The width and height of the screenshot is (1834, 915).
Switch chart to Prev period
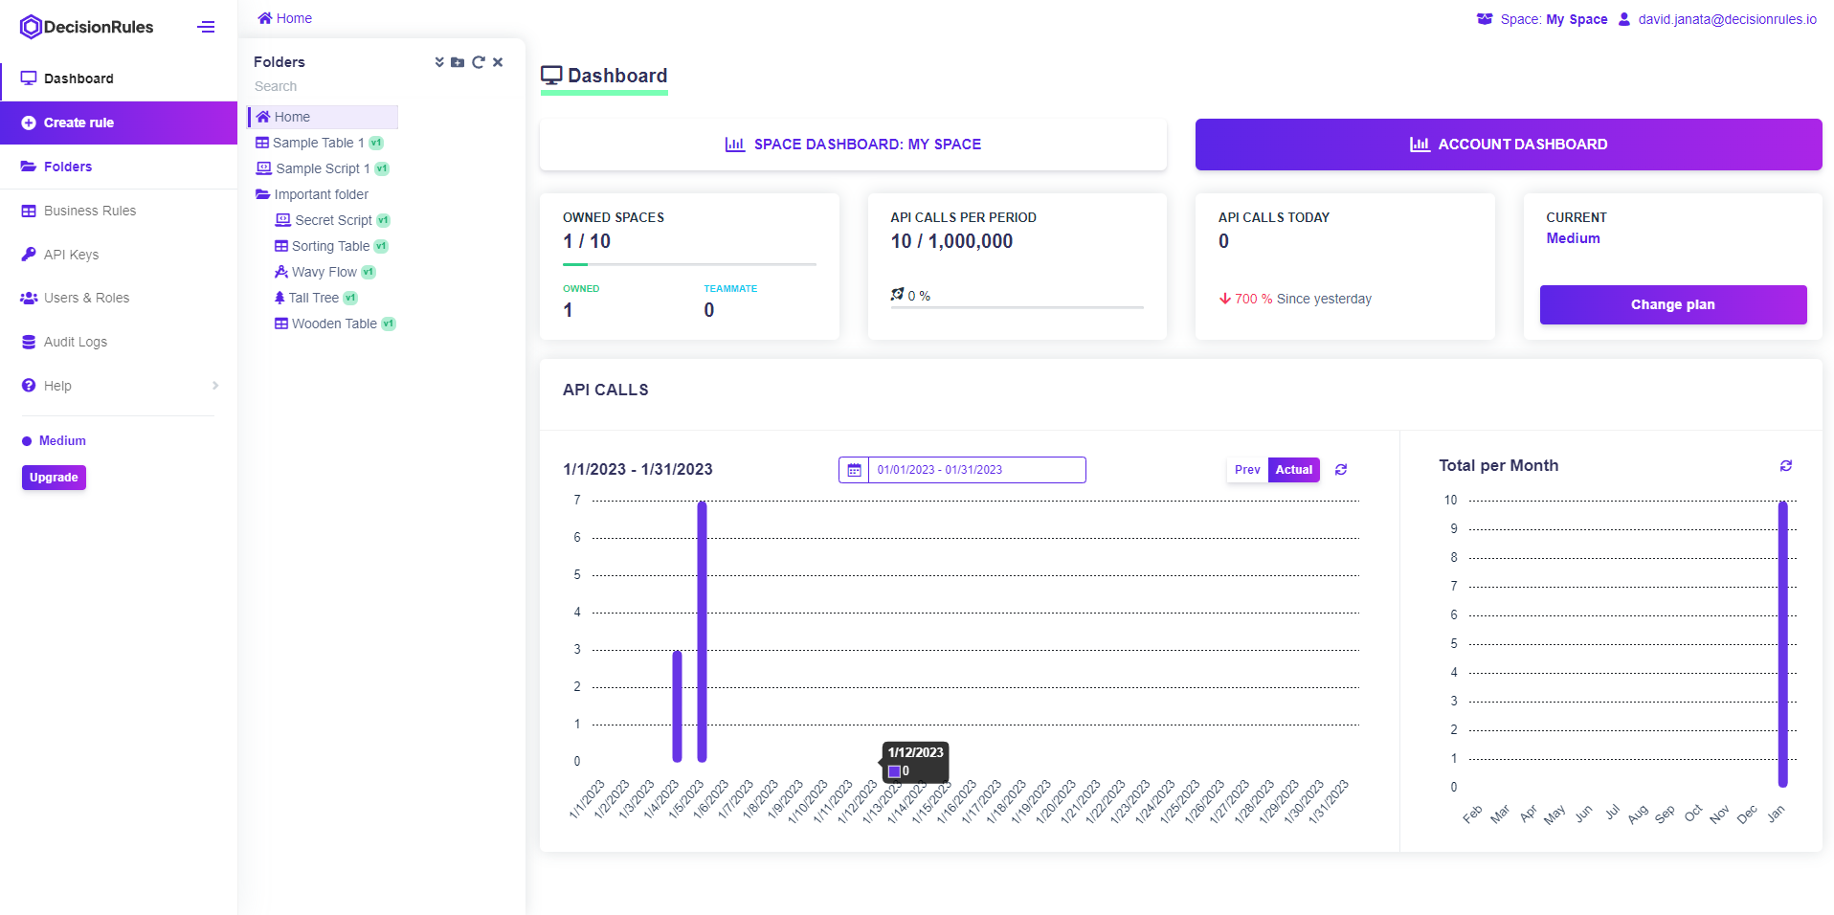click(1247, 470)
